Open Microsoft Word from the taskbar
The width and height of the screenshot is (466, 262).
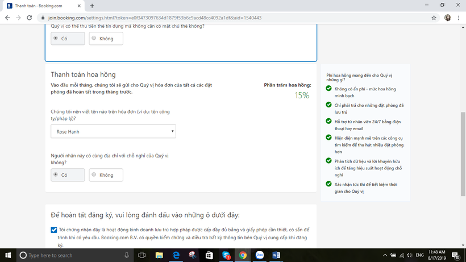click(276, 255)
